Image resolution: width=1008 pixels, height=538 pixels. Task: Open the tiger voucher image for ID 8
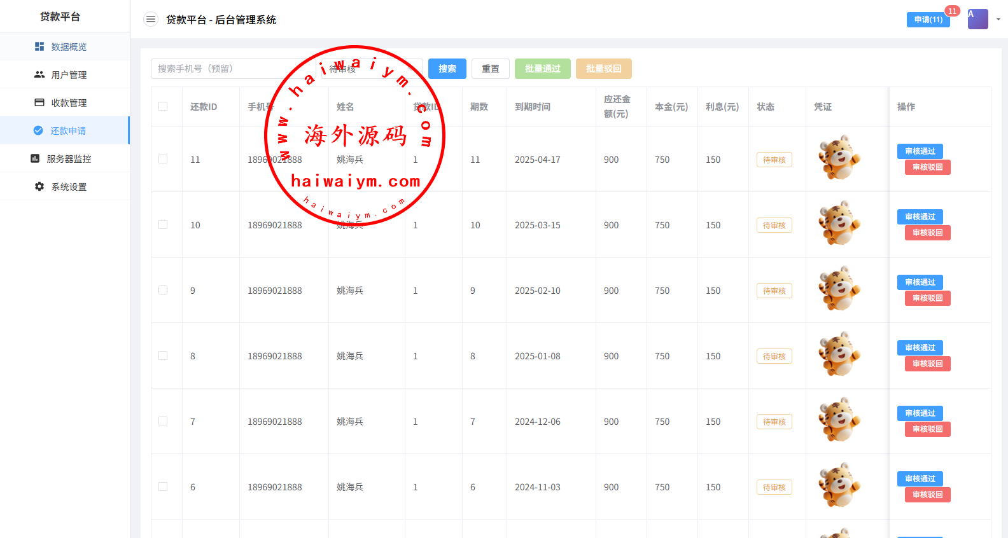pos(839,354)
